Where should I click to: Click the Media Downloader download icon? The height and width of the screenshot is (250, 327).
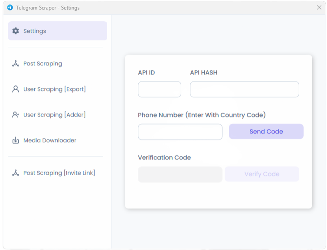click(16, 140)
